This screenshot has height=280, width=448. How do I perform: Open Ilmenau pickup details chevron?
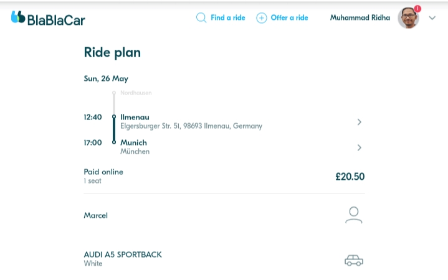click(360, 122)
